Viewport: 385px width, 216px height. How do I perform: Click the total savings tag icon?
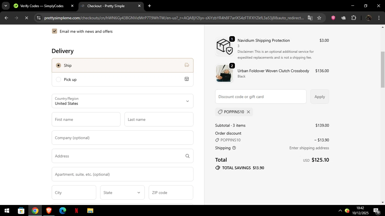tap(218, 168)
